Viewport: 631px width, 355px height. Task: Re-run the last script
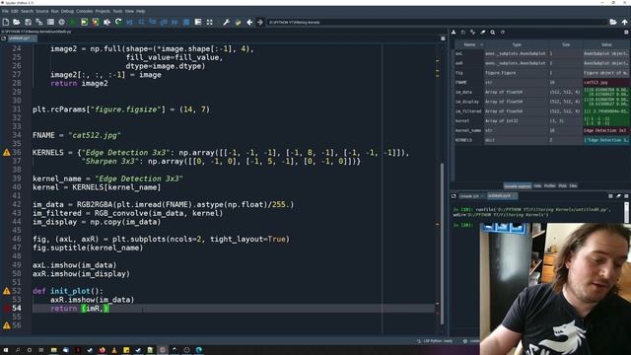pyautogui.click(x=118, y=22)
